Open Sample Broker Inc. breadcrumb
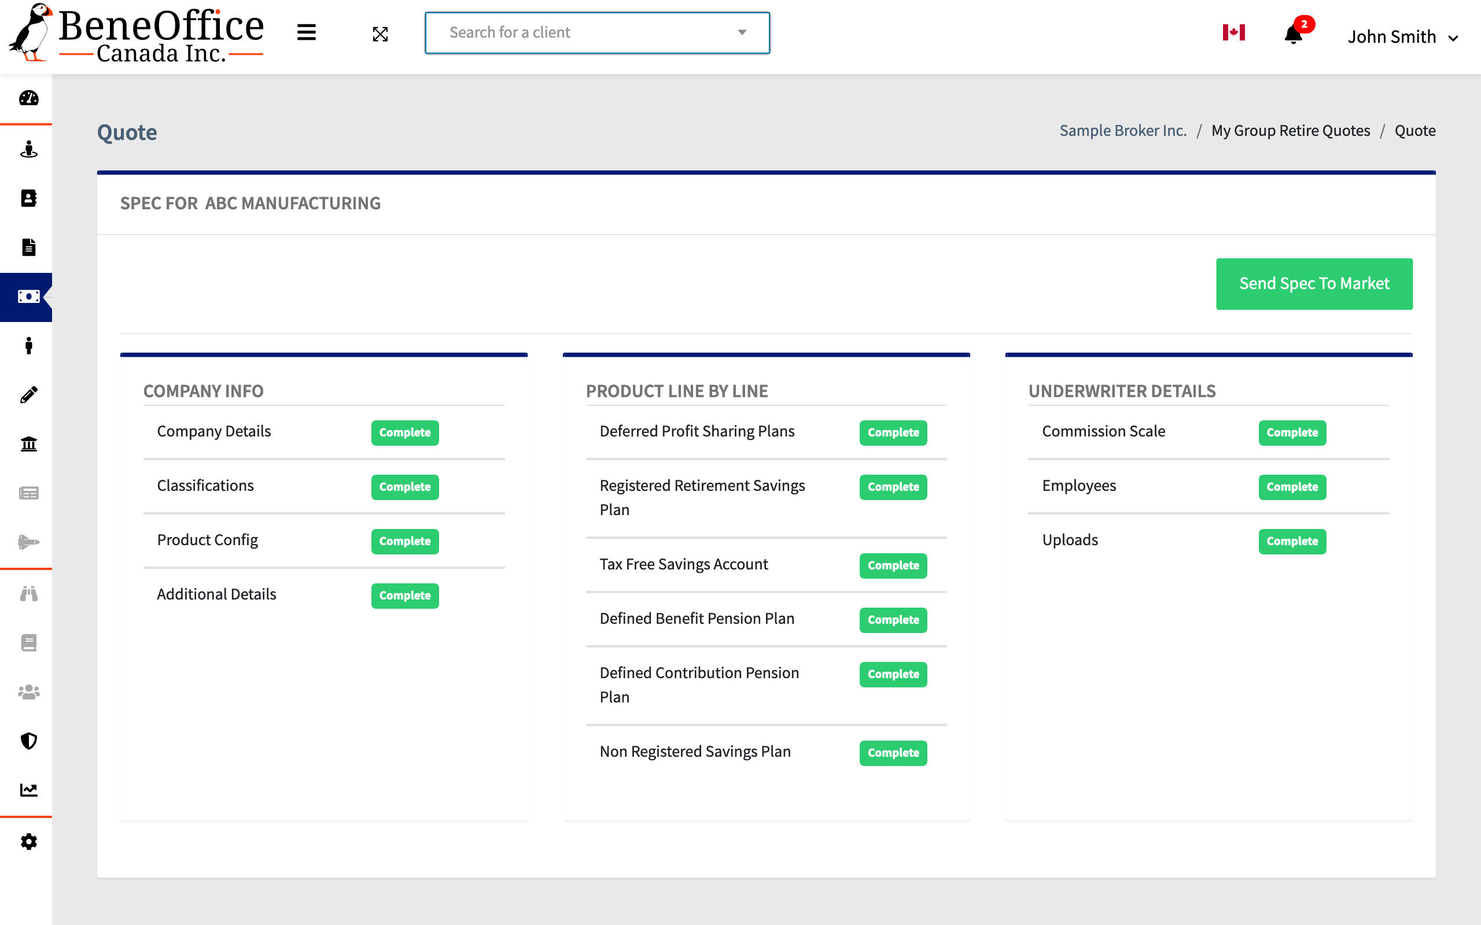 tap(1123, 130)
